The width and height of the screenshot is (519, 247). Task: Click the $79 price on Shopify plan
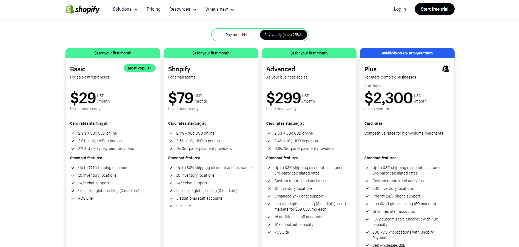click(x=181, y=98)
